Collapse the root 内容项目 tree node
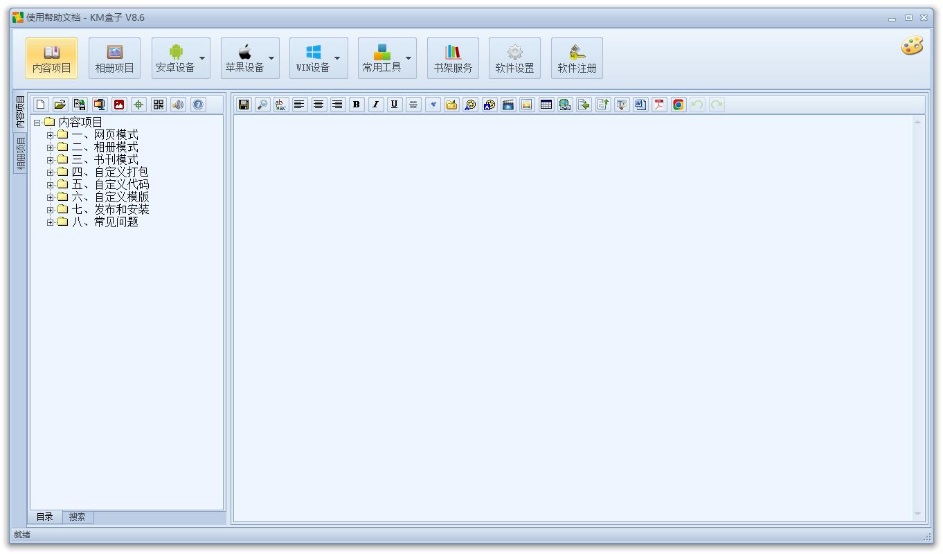 (x=37, y=123)
